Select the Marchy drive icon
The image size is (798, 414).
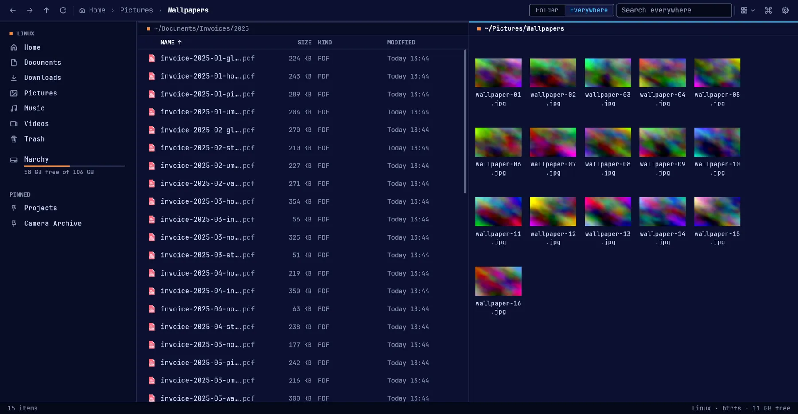click(14, 160)
